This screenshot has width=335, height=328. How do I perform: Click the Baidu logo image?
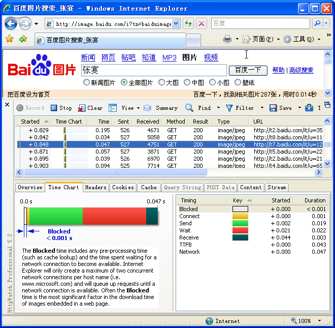click(x=42, y=65)
